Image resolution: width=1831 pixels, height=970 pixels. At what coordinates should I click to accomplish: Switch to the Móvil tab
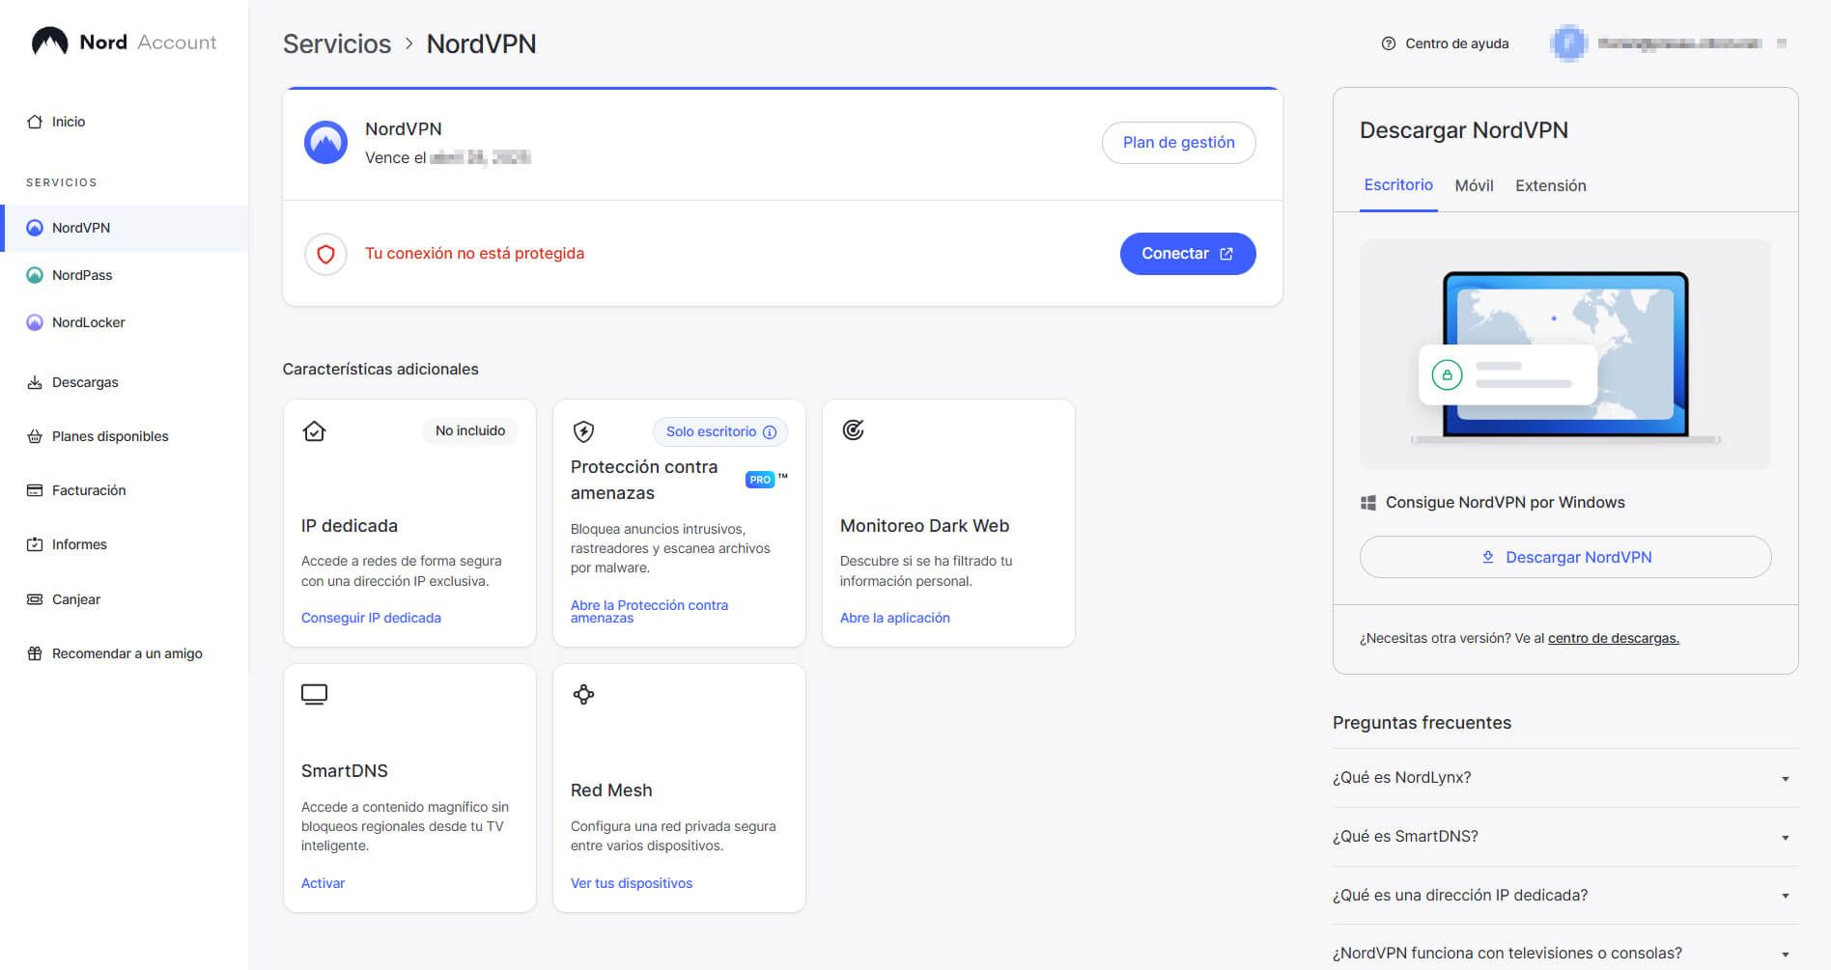click(1474, 185)
